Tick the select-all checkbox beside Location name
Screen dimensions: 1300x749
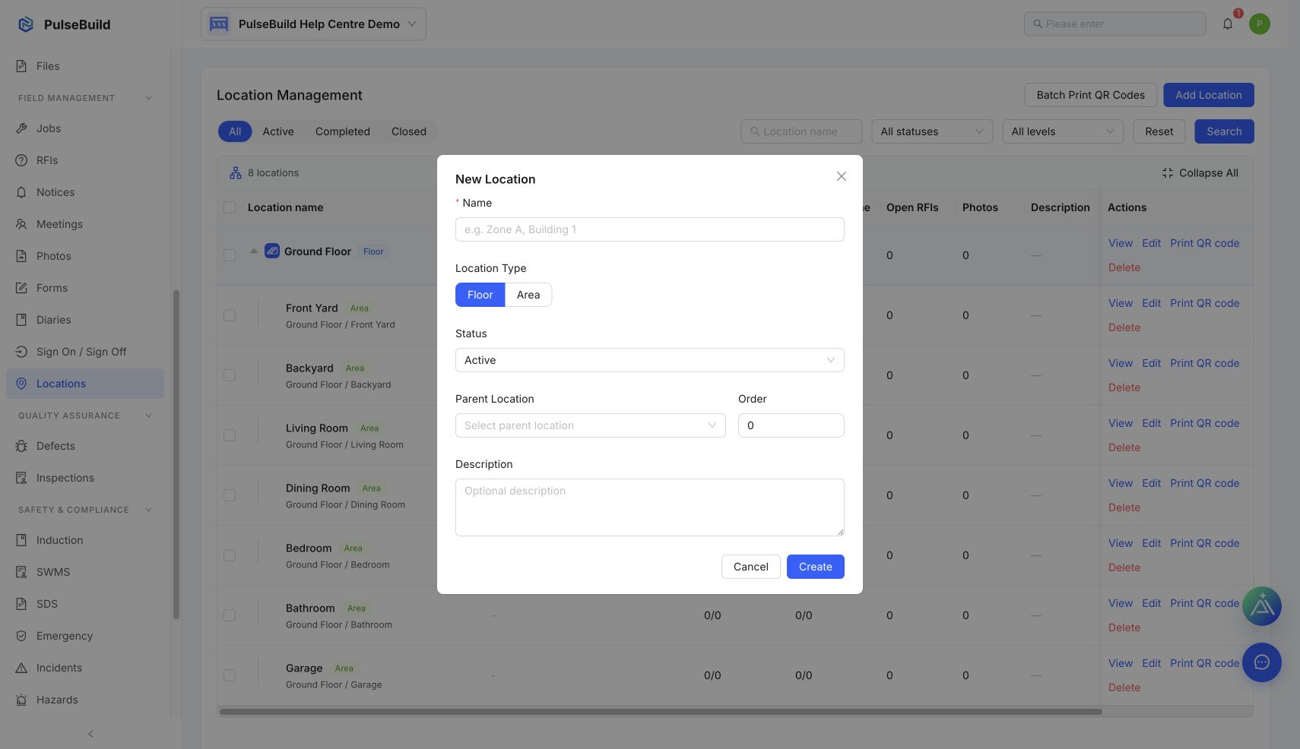click(230, 207)
